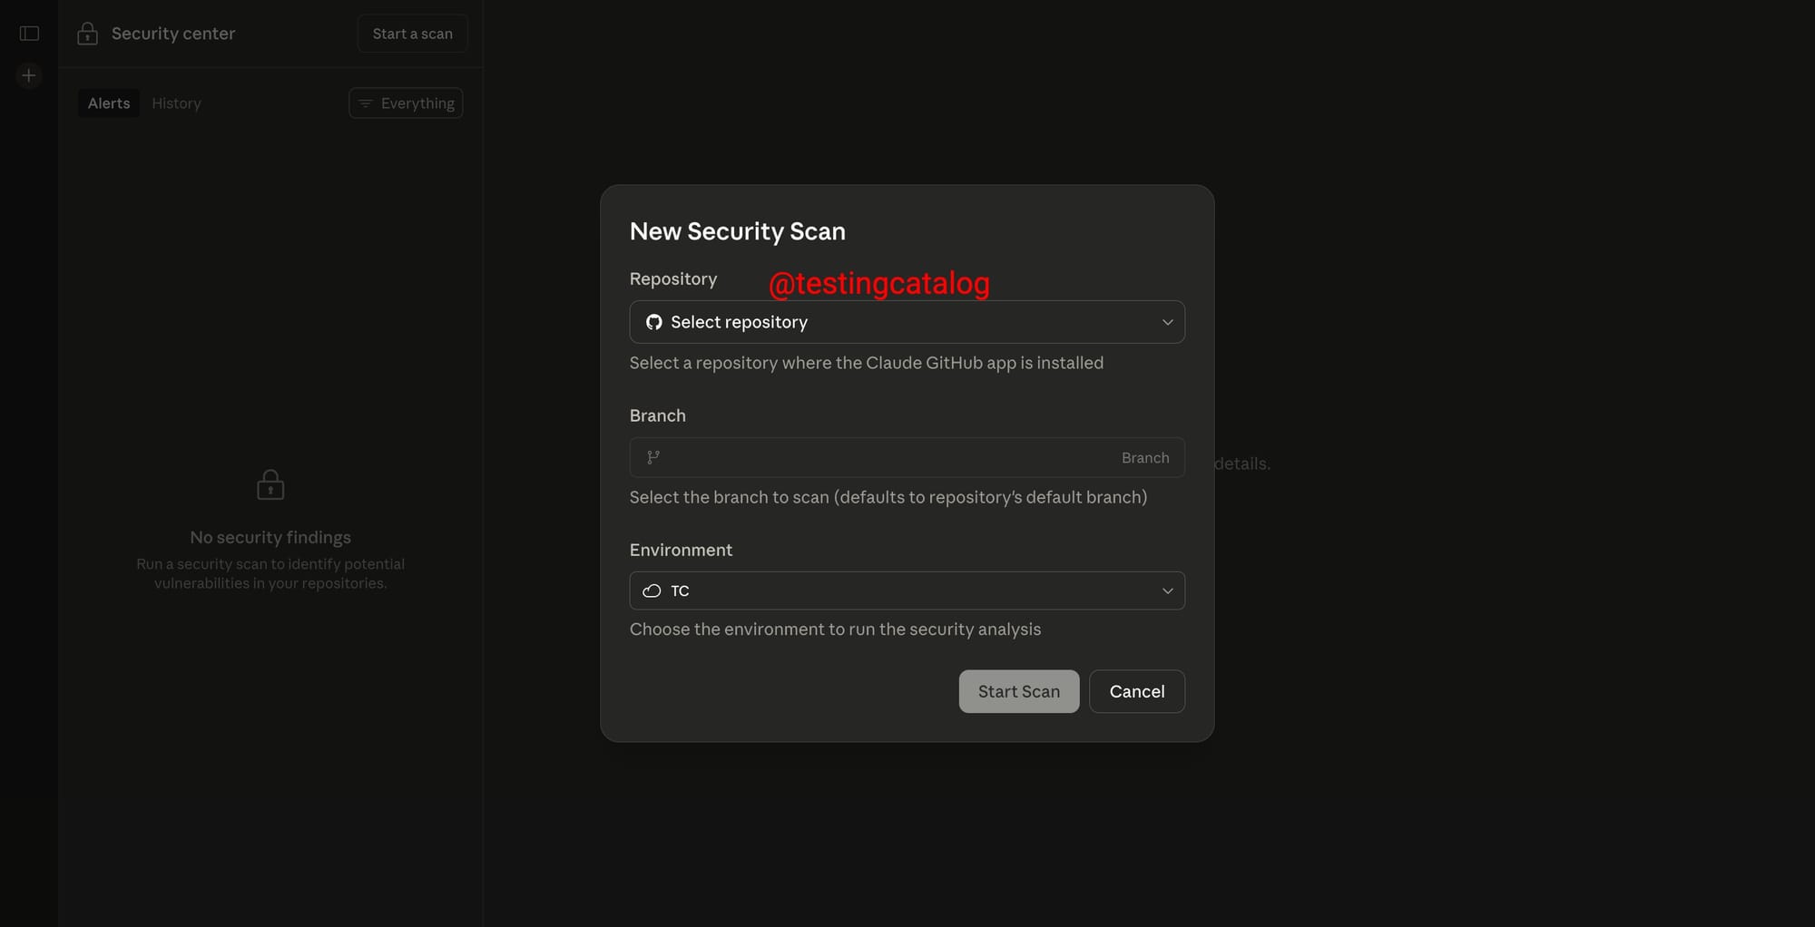The height and width of the screenshot is (927, 1815).
Task: Expand the Environment dropdown chevron
Action: pyautogui.click(x=1167, y=590)
